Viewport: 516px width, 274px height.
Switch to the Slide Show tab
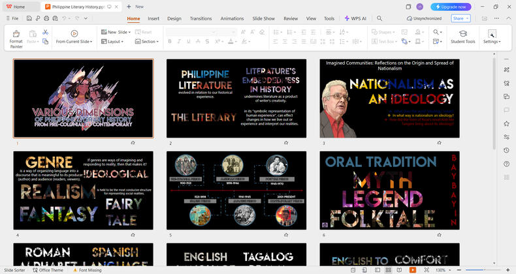tap(264, 18)
